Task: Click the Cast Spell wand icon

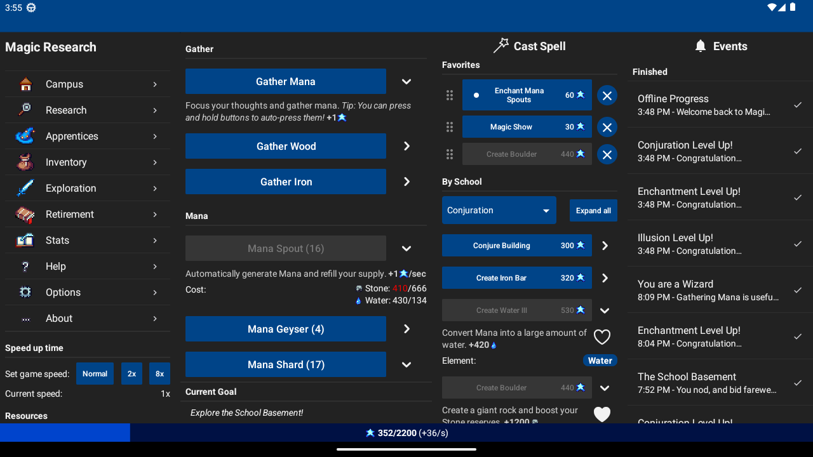Action: click(501, 45)
